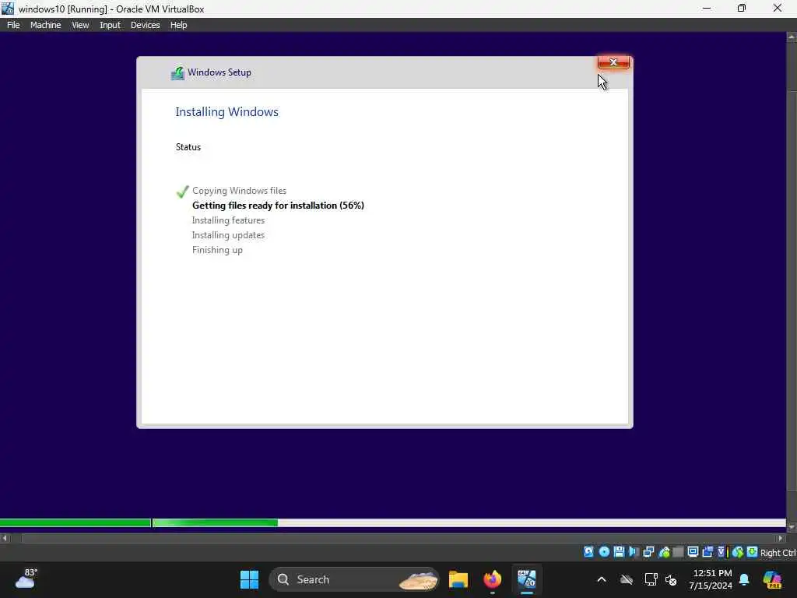Click the keyboard capture arrow icon
Viewport: 797px width, 598px height.
click(x=753, y=552)
